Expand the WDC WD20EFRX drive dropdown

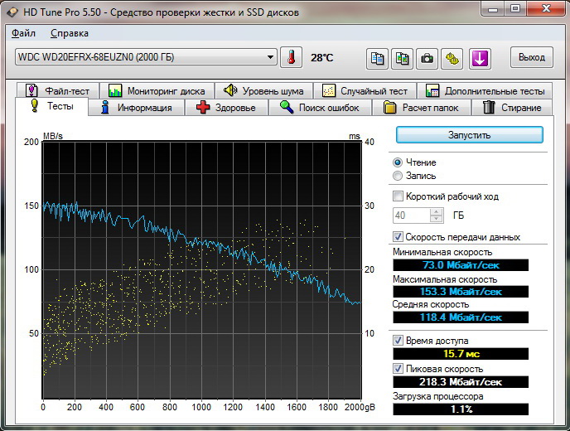coord(270,57)
